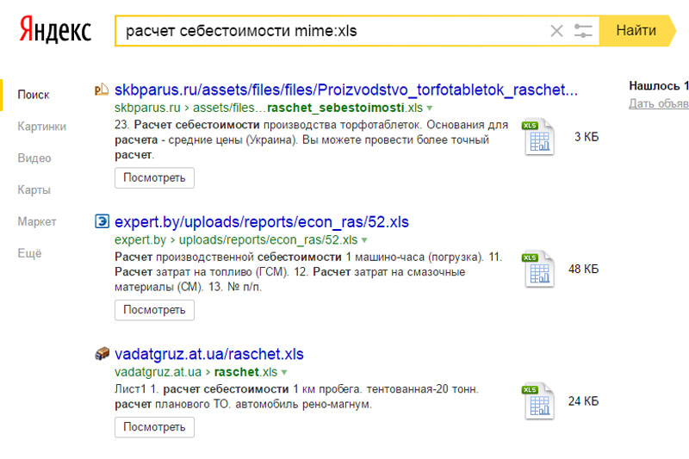The width and height of the screenshot is (689, 459).
Task: Click the 48 КБ file size text
Action: (584, 269)
